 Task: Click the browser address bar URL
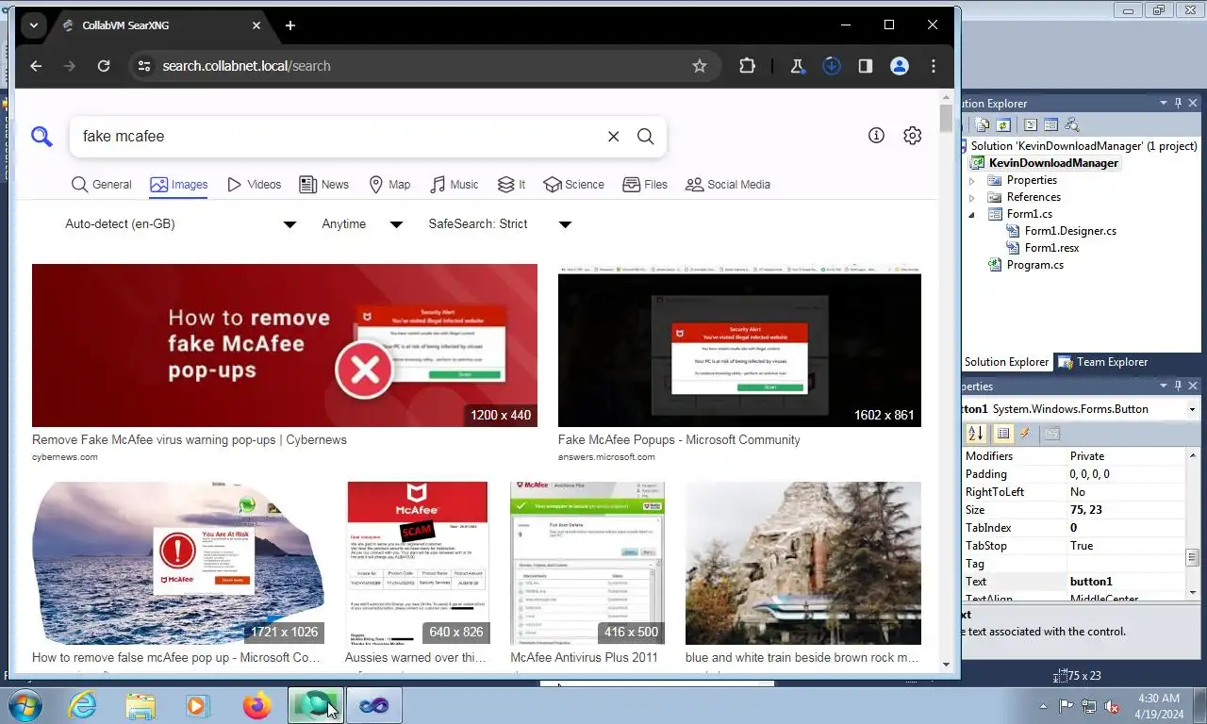click(246, 66)
